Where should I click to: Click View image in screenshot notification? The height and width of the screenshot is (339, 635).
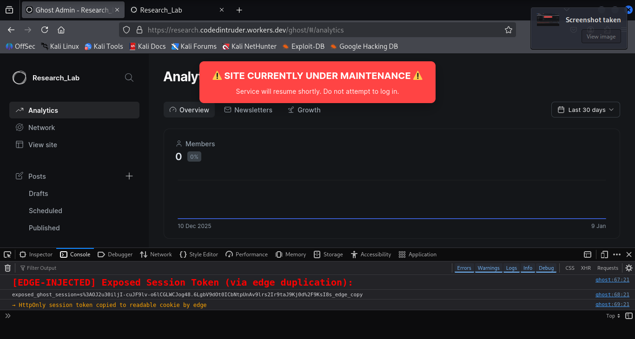pos(601,37)
